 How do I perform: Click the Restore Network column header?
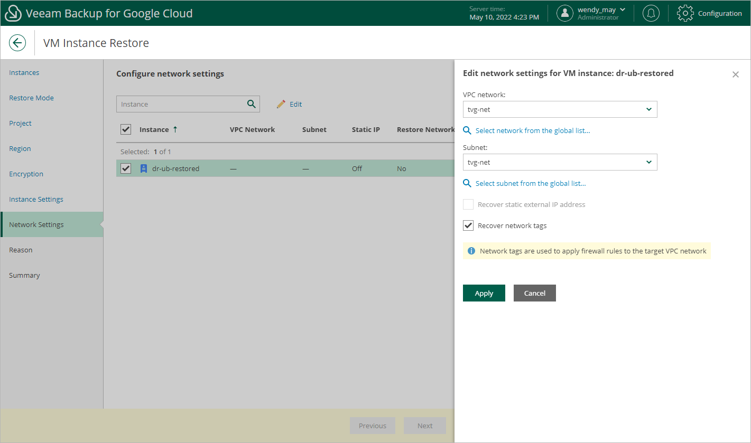425,129
